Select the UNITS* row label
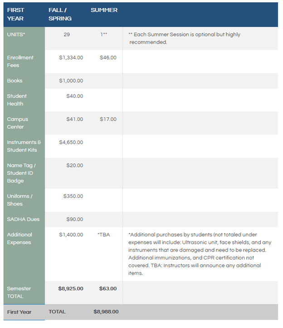 pos(16,35)
